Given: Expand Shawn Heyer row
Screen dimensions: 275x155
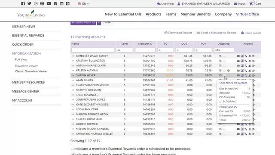Looking at the screenshot, I should tap(73, 75).
